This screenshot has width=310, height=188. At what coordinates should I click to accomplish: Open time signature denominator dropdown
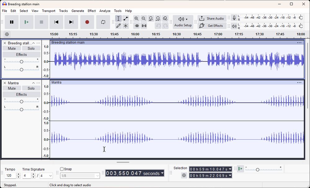point(46,176)
